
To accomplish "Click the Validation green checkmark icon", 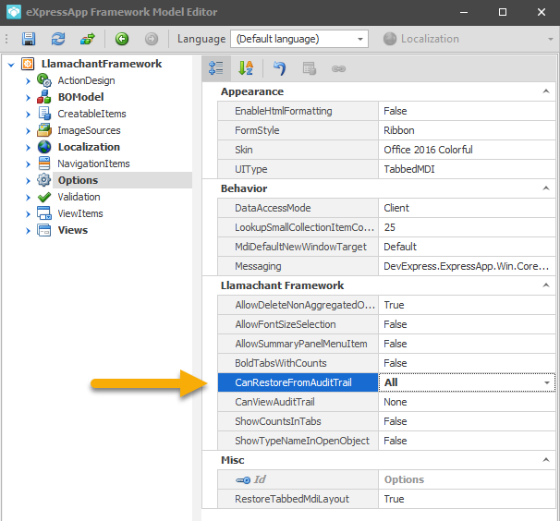I will (44, 197).
